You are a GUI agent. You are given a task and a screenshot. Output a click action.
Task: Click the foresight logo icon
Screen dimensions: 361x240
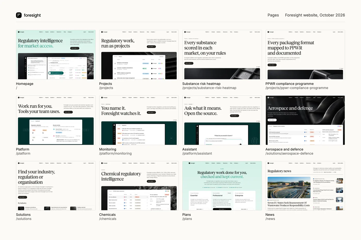[19, 15]
